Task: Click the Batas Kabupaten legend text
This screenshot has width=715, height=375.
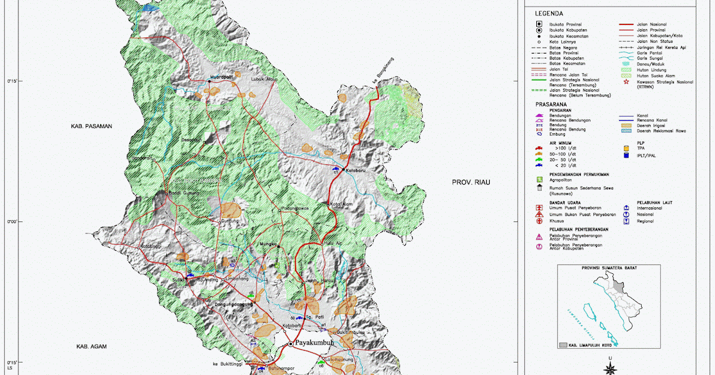Action: pyautogui.click(x=567, y=58)
